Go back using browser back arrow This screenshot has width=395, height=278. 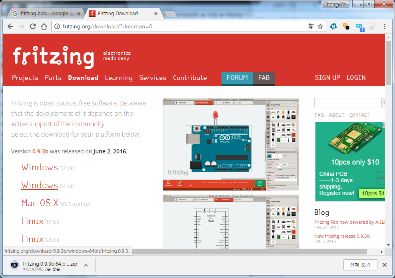click(10, 26)
